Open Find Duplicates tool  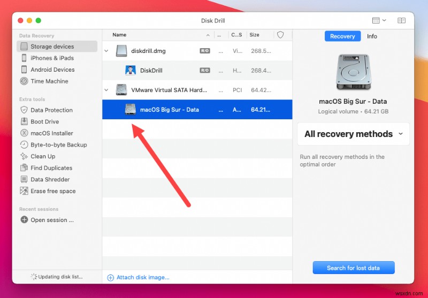(51, 168)
